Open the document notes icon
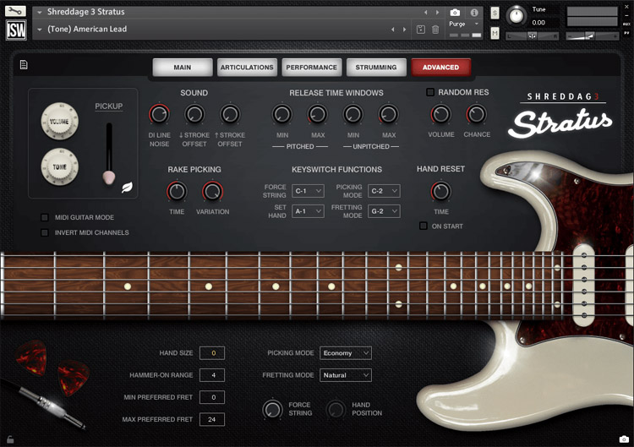634x447 pixels. (24, 65)
